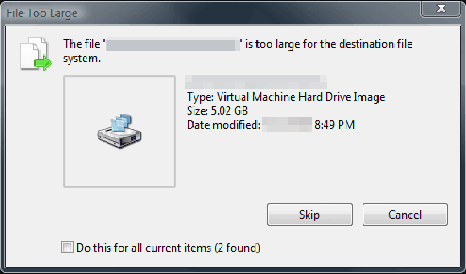Click the 'Do this for all current items' label
Image resolution: width=466 pixels, height=274 pixels.
(x=144, y=247)
